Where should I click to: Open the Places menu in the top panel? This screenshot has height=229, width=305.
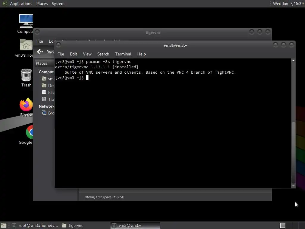pos(42,4)
